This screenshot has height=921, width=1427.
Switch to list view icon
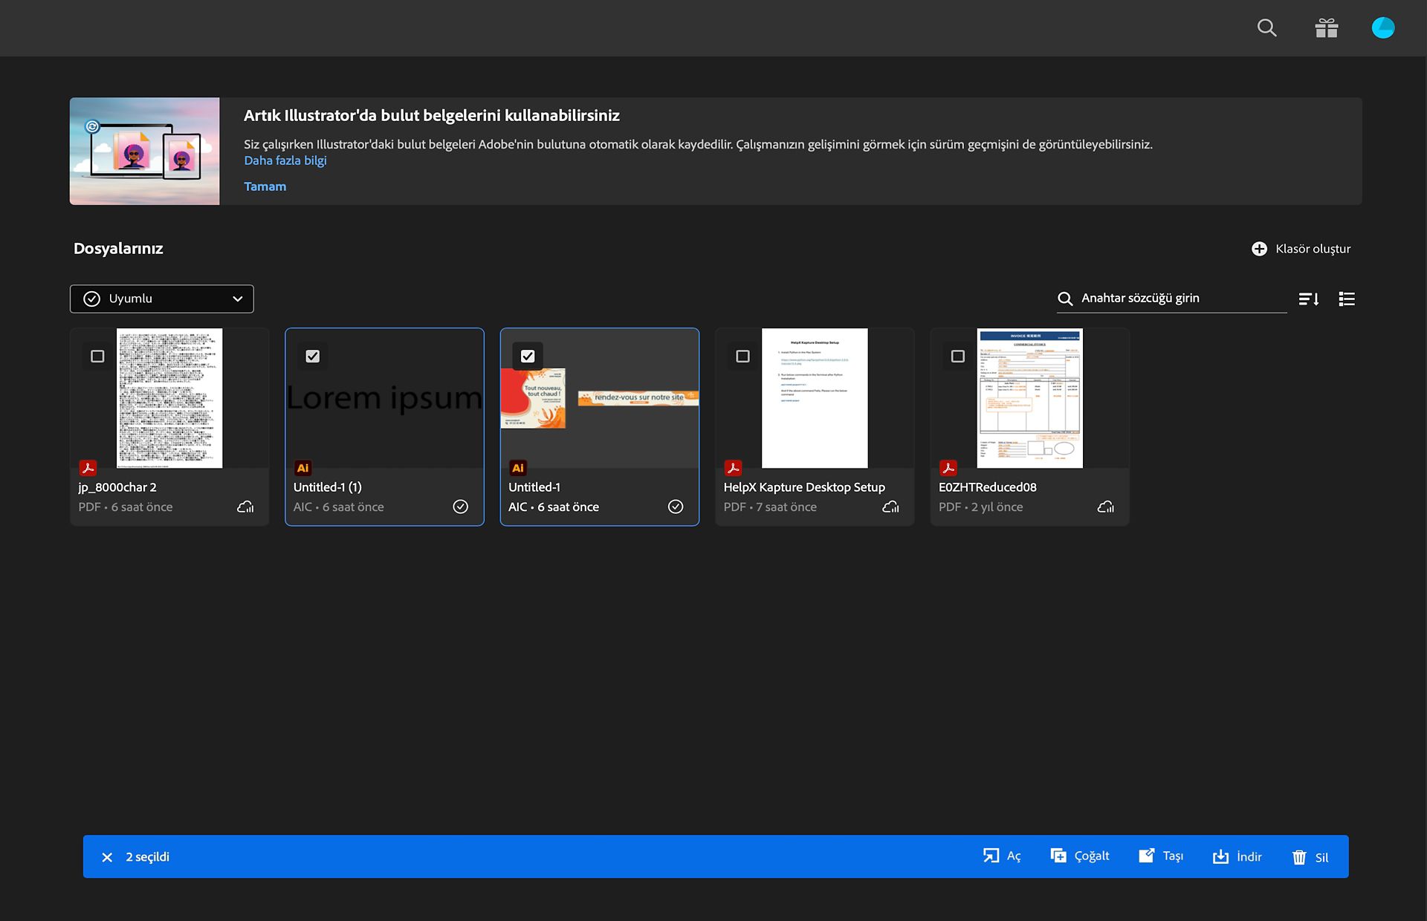[x=1347, y=299]
